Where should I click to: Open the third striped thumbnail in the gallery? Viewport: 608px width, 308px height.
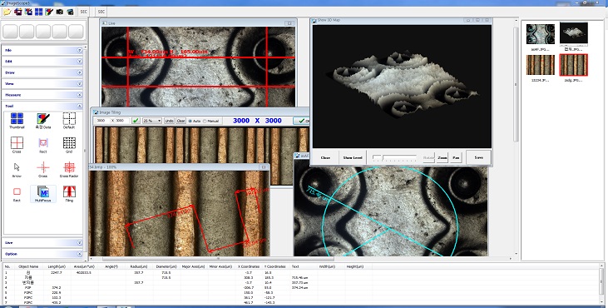[540, 65]
